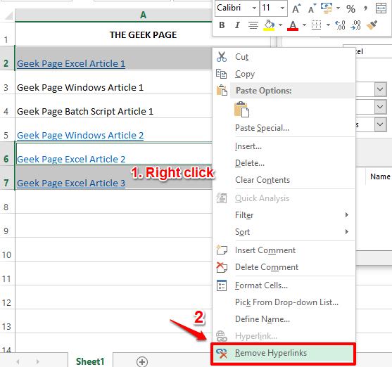The width and height of the screenshot is (392, 367).
Task: Click the Center alignment icon
Action: tap(253, 25)
